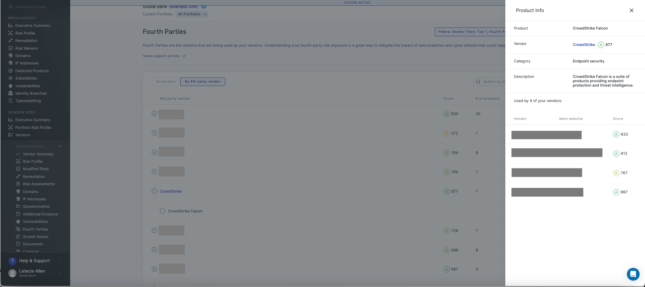Click the Filters: Vendor Tiers button
Image resolution: width=645 pixels, height=287 pixels.
[470, 32]
